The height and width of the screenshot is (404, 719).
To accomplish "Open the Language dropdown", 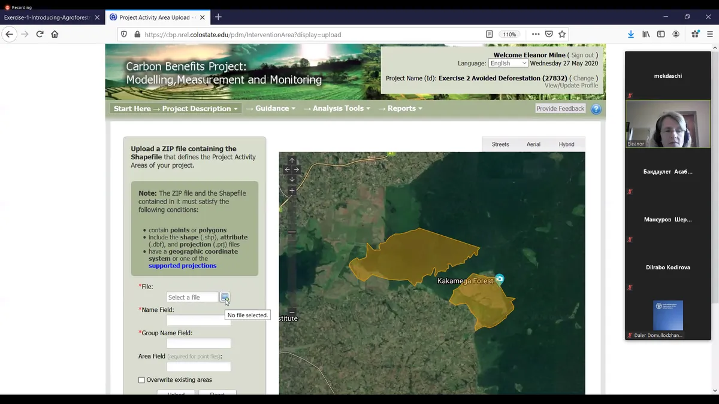I will click(508, 63).
